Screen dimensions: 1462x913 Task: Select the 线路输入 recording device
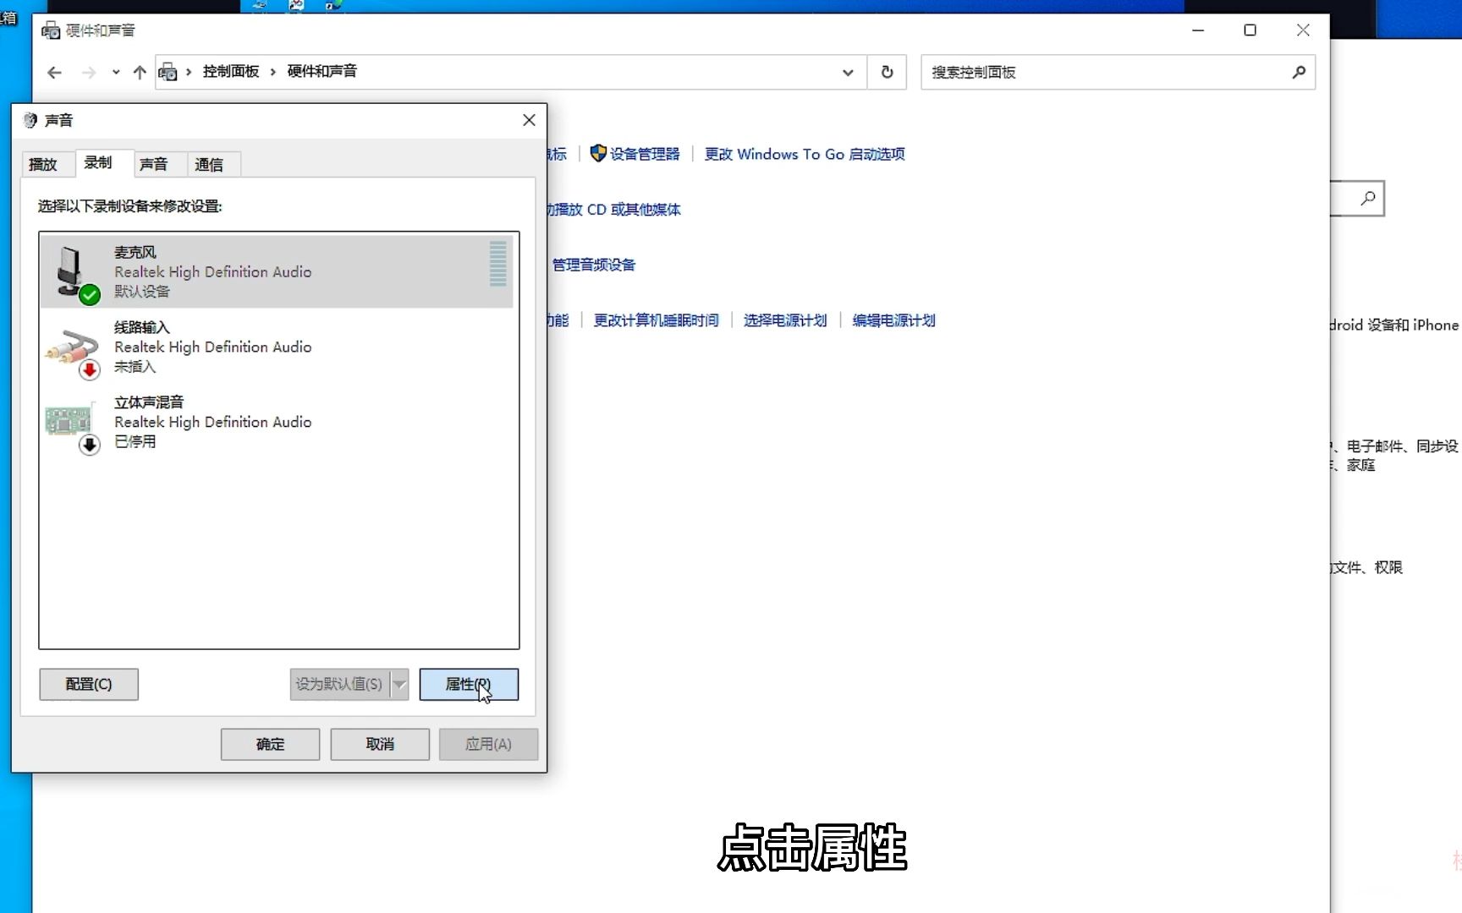coord(278,347)
